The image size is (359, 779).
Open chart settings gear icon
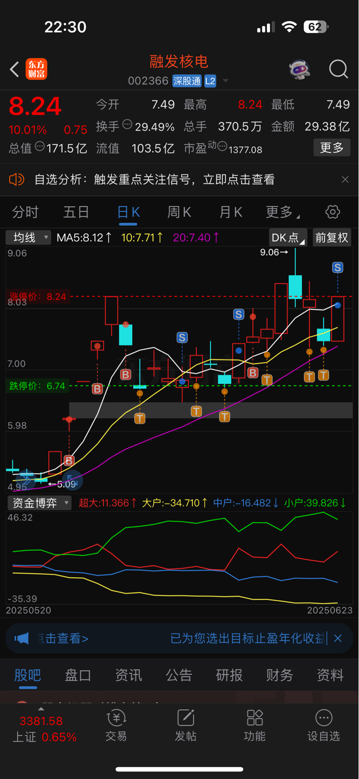click(x=332, y=212)
